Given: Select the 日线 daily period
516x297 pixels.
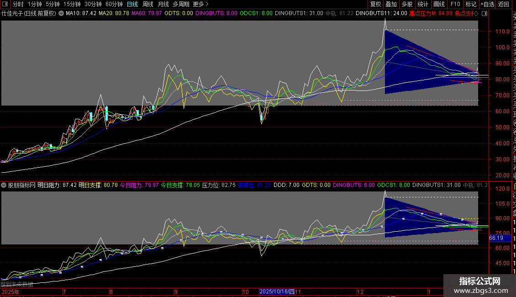Looking at the screenshot, I should tap(132, 4).
